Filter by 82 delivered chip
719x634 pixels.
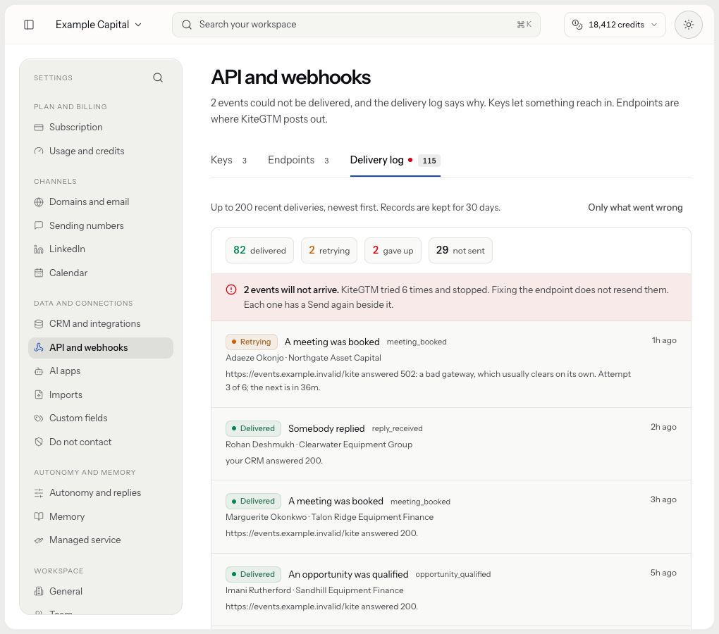coord(259,251)
